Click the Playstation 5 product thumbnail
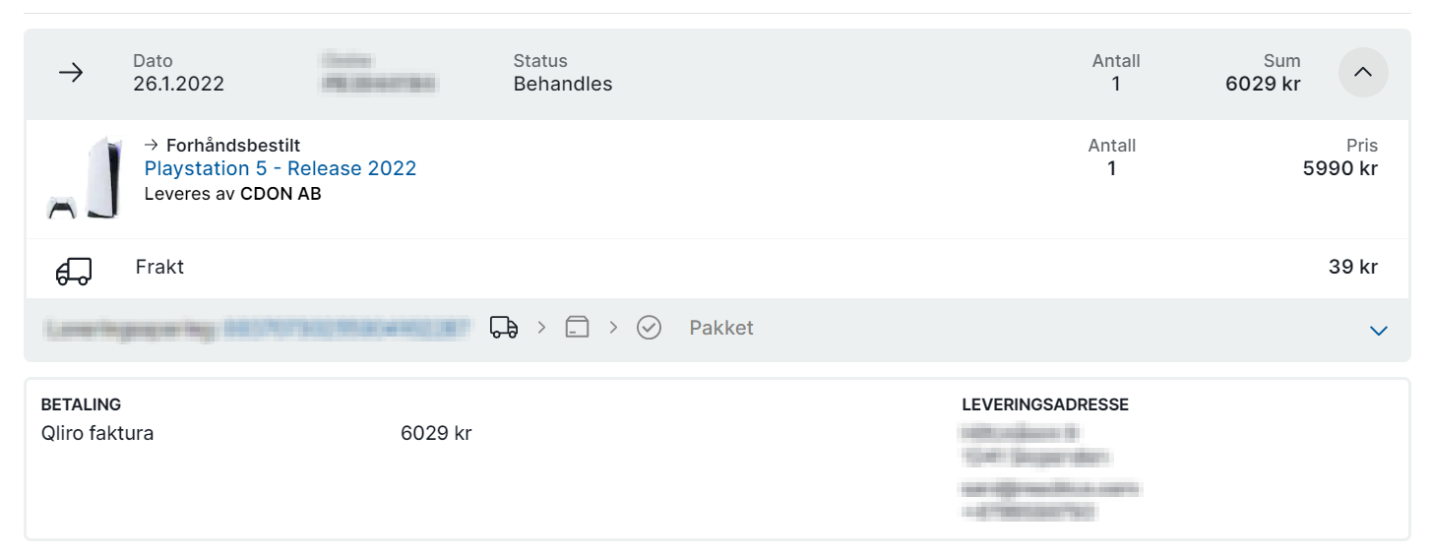The height and width of the screenshot is (558, 1431). tap(85, 178)
